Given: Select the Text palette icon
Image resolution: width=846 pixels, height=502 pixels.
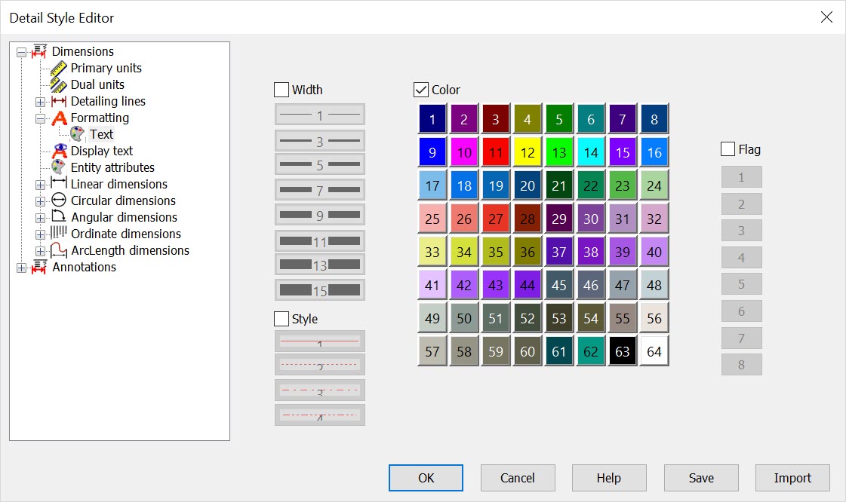Looking at the screenshot, I should [75, 134].
